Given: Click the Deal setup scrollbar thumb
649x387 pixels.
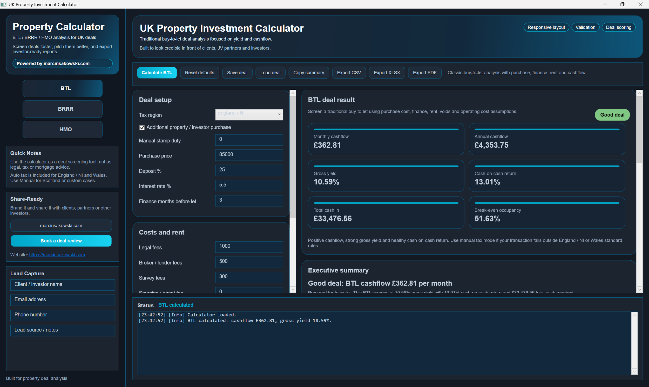Looking at the screenshot, I should [x=293, y=156].
